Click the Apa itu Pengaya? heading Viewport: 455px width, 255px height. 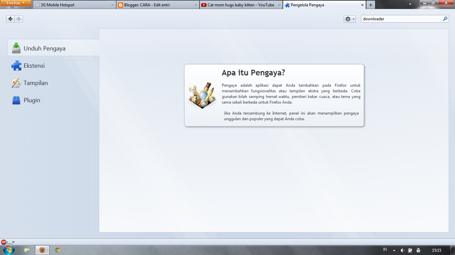(253, 73)
